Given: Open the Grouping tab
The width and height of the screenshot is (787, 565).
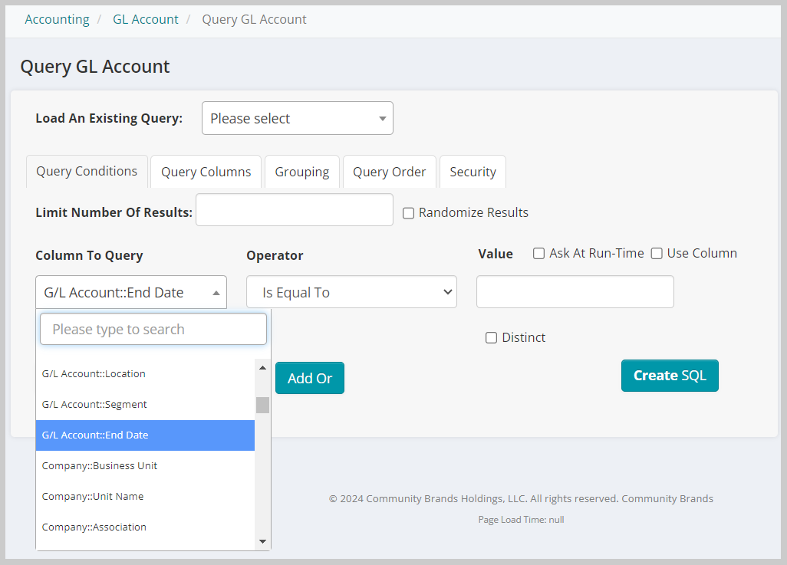Looking at the screenshot, I should 301,171.
